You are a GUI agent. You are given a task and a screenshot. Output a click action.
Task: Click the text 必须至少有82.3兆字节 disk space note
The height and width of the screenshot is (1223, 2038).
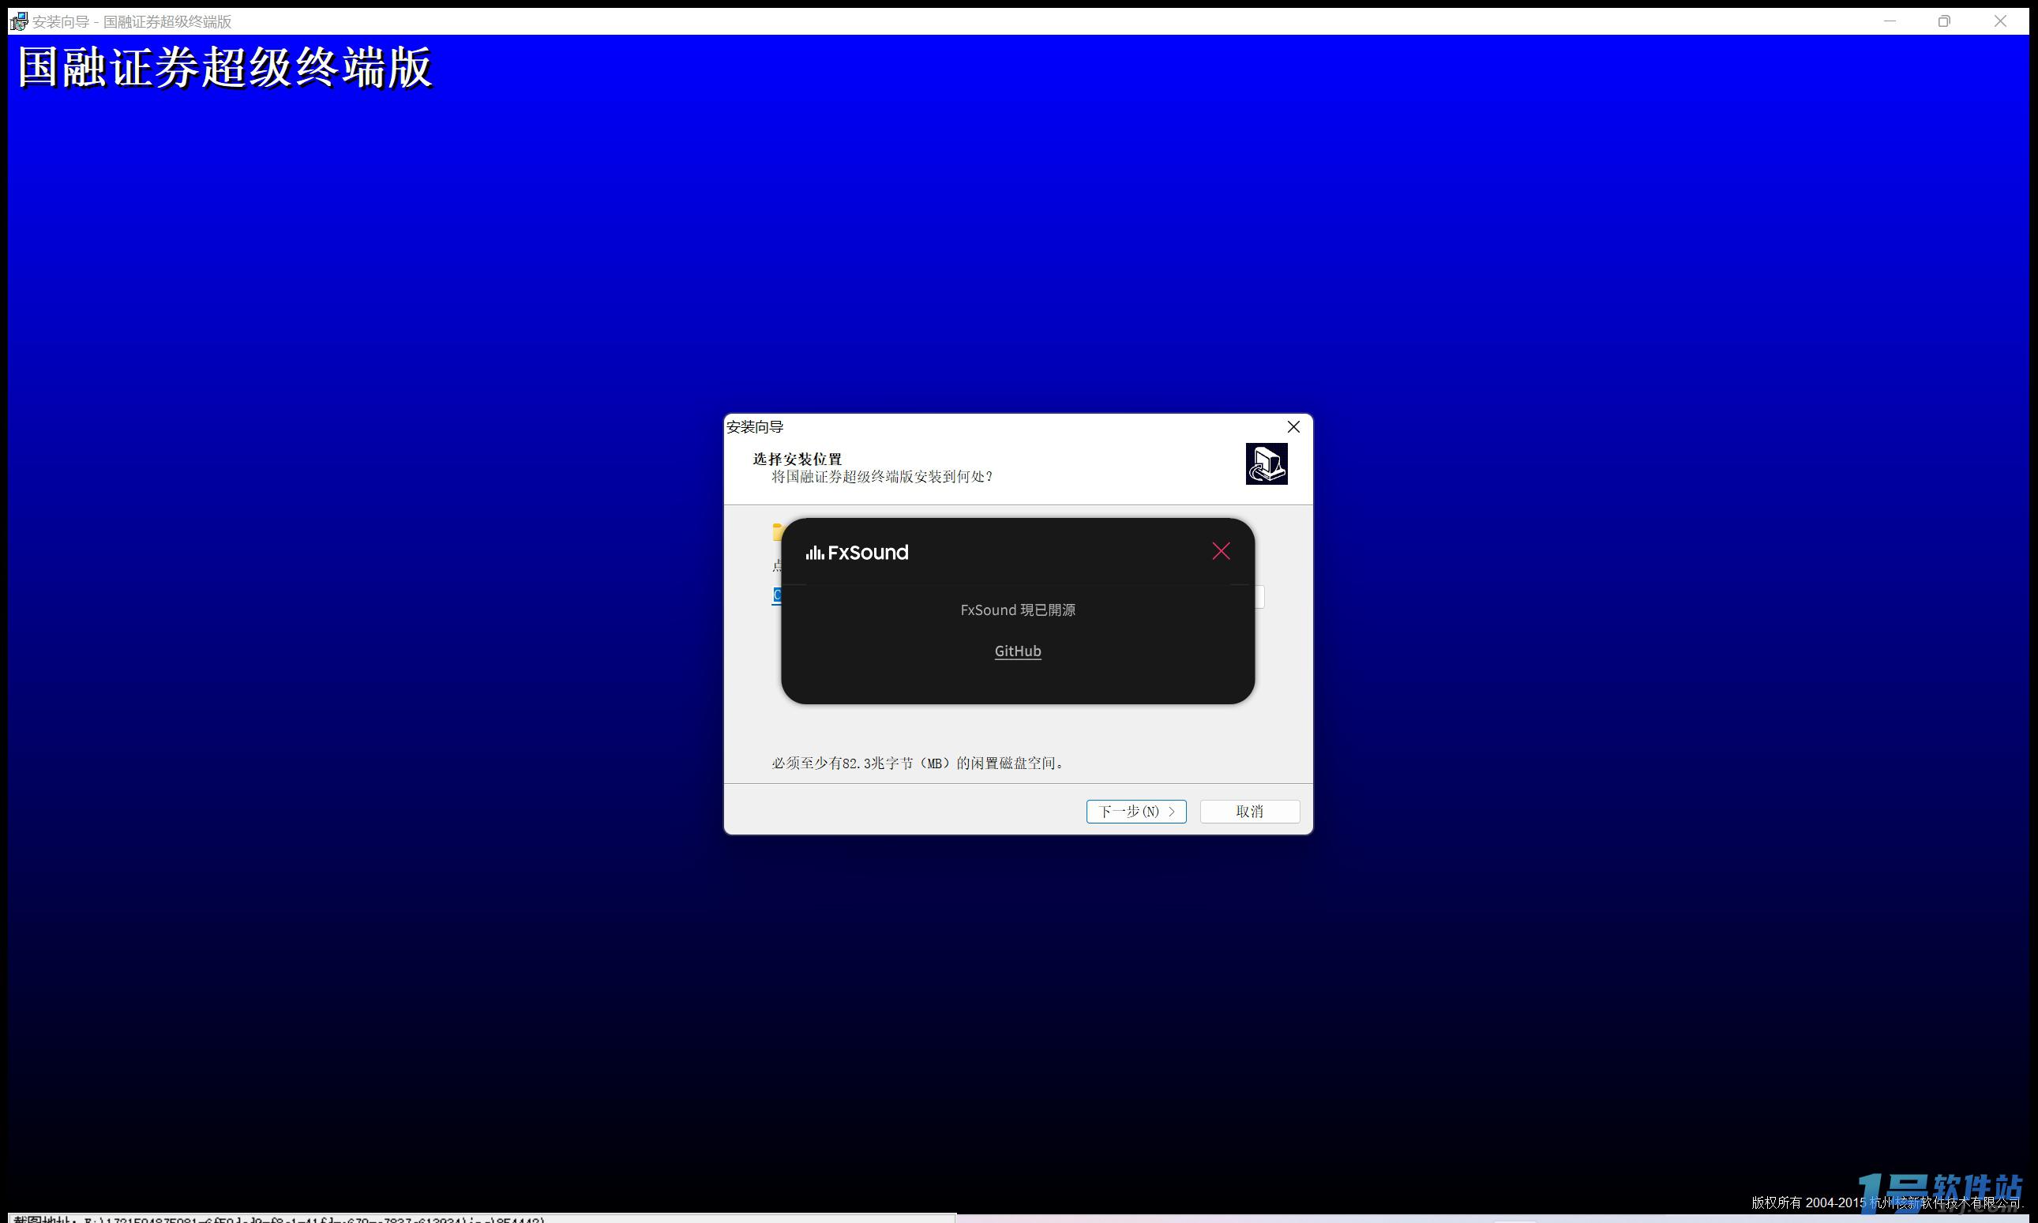point(918,763)
